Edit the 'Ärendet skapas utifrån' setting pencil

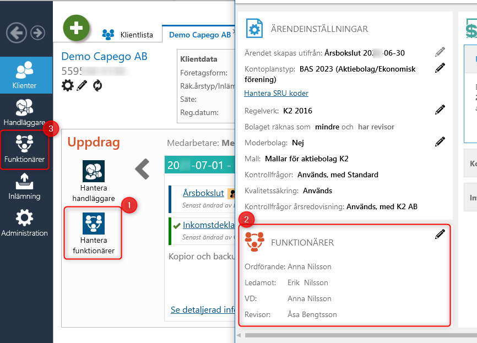click(x=440, y=52)
